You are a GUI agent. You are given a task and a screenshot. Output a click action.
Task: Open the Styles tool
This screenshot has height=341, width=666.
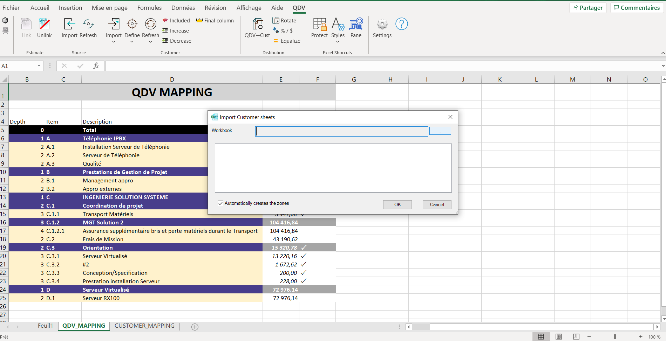click(x=338, y=24)
